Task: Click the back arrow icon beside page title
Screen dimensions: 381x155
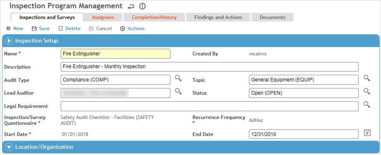Action: pyautogui.click(x=131, y=6)
